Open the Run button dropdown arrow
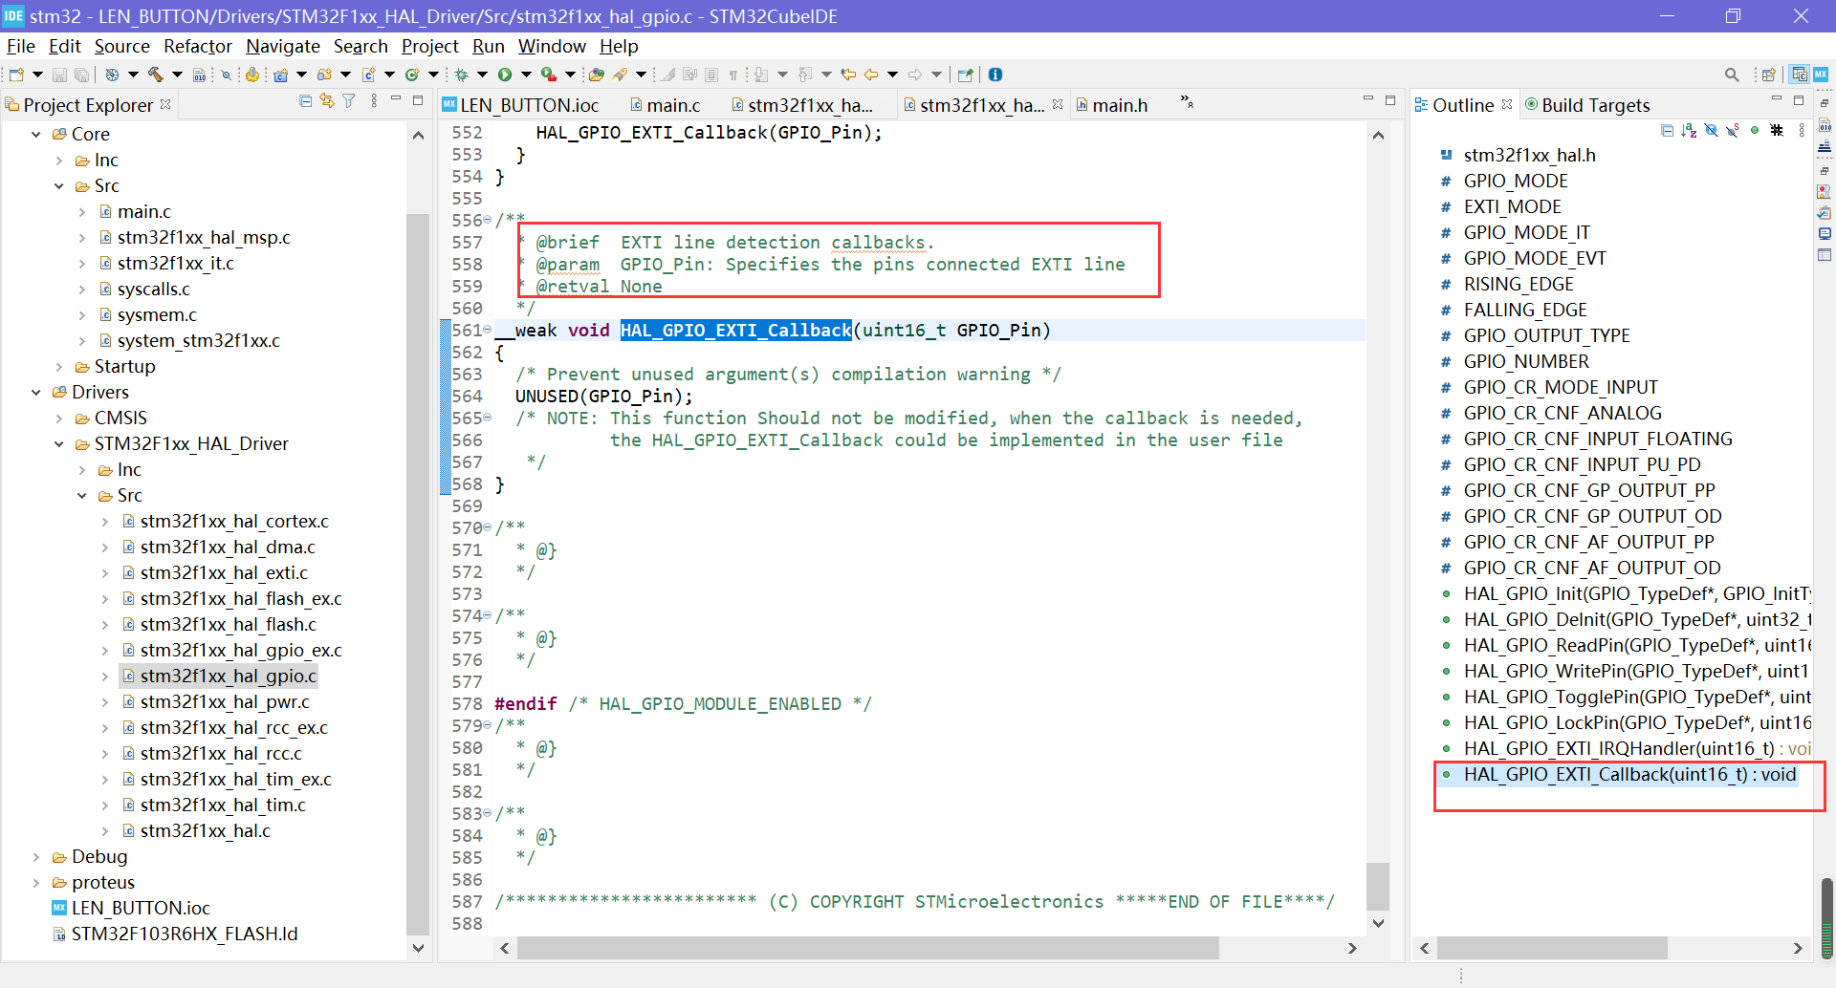Image resolution: width=1836 pixels, height=988 pixels. point(526,75)
